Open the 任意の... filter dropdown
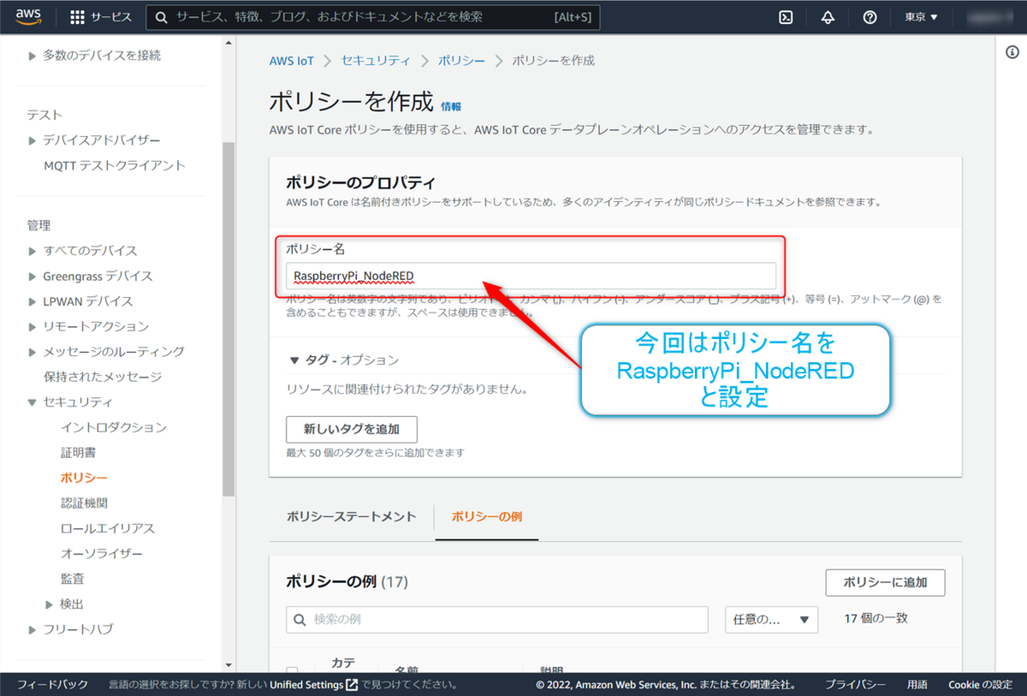 [x=771, y=619]
